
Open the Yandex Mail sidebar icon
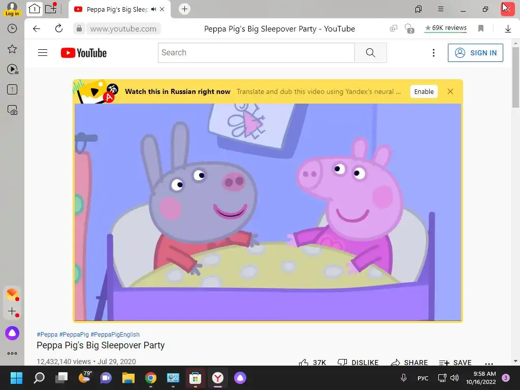coord(12,295)
